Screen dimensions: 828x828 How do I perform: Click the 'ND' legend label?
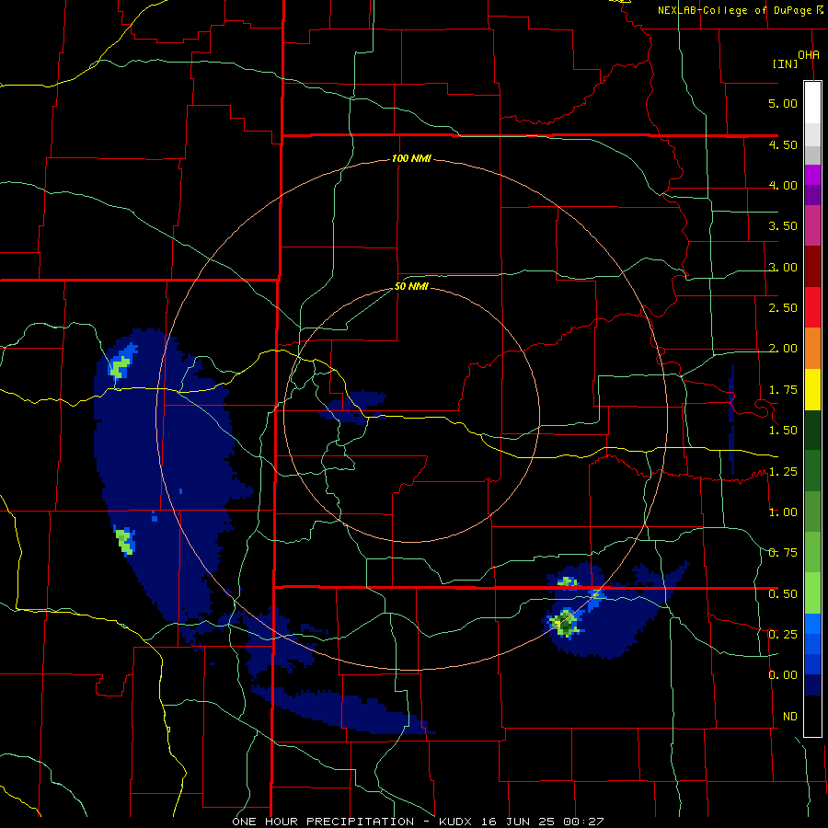click(790, 717)
